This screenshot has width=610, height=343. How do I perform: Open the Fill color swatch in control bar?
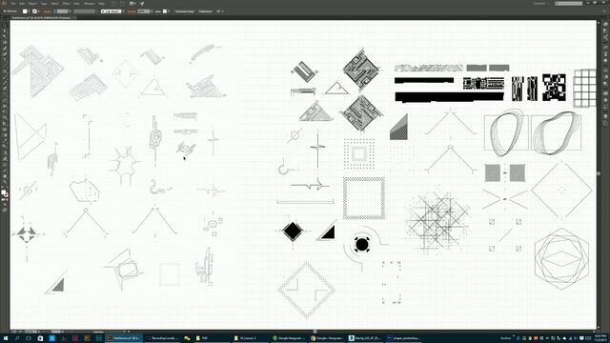[x=25, y=11]
